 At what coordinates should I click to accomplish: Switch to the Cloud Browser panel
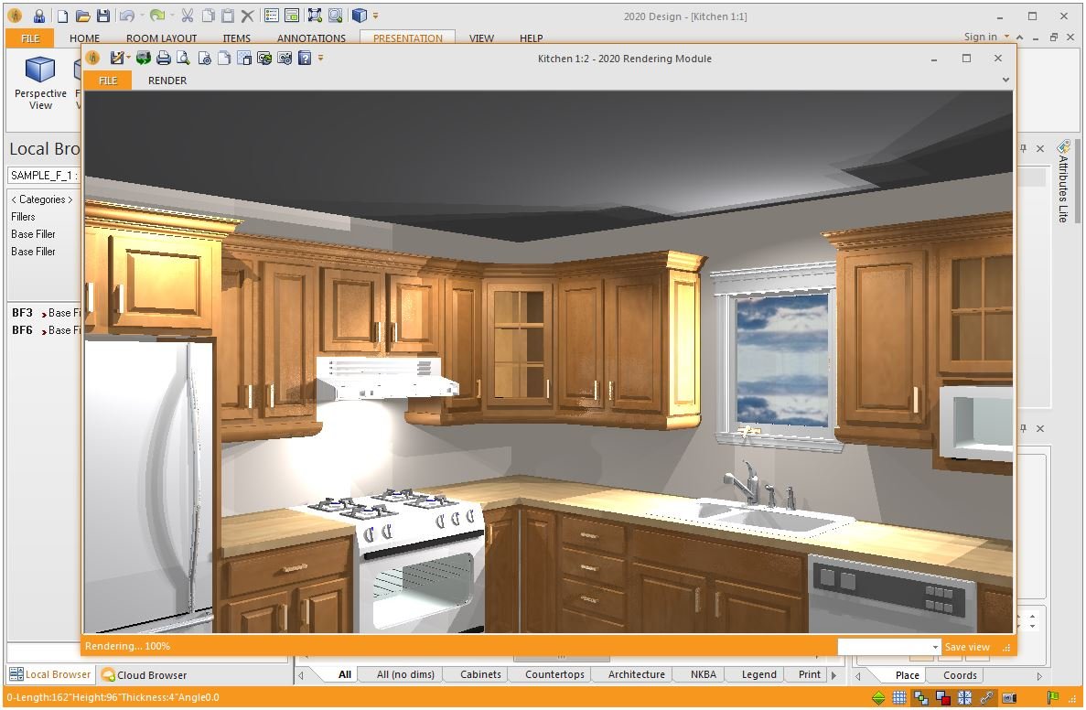(x=144, y=674)
